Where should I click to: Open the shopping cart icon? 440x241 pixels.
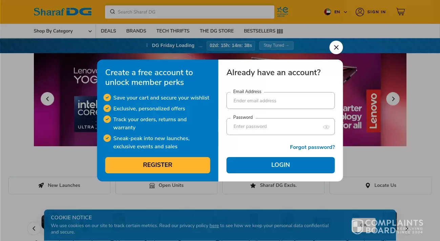coord(400,12)
